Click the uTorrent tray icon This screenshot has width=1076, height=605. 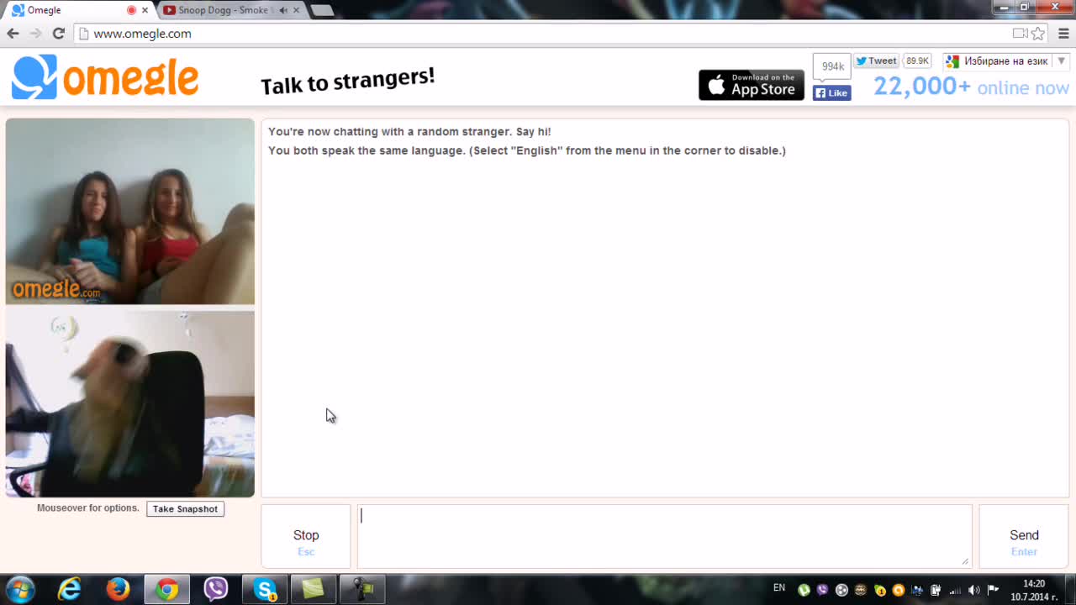[x=804, y=590]
